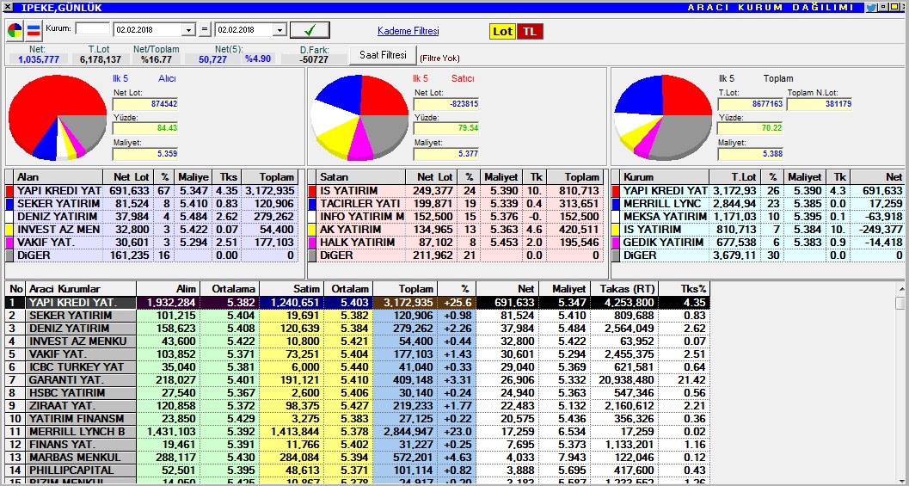Focus the Kurum input field
This screenshot has width=909, height=486.
pos(92,29)
